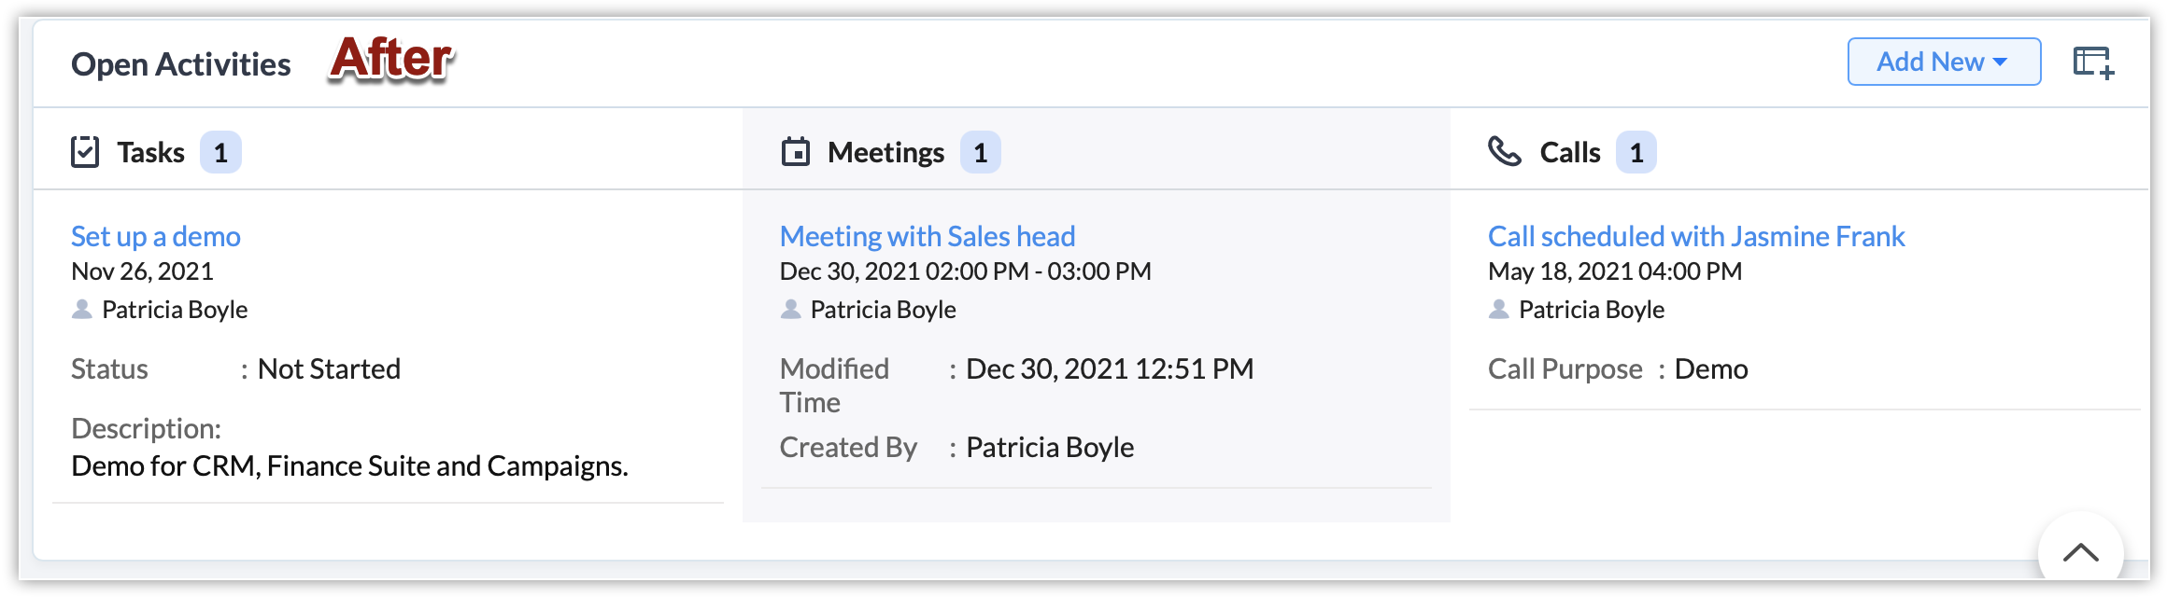Click the Open Activities section heading

click(x=181, y=64)
